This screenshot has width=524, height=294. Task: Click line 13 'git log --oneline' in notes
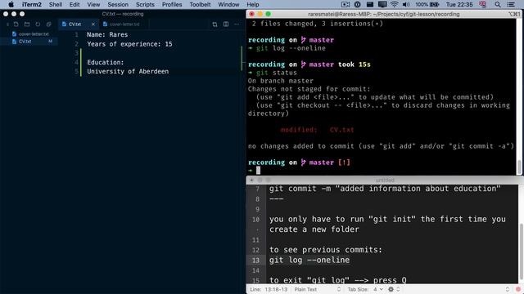309,260
